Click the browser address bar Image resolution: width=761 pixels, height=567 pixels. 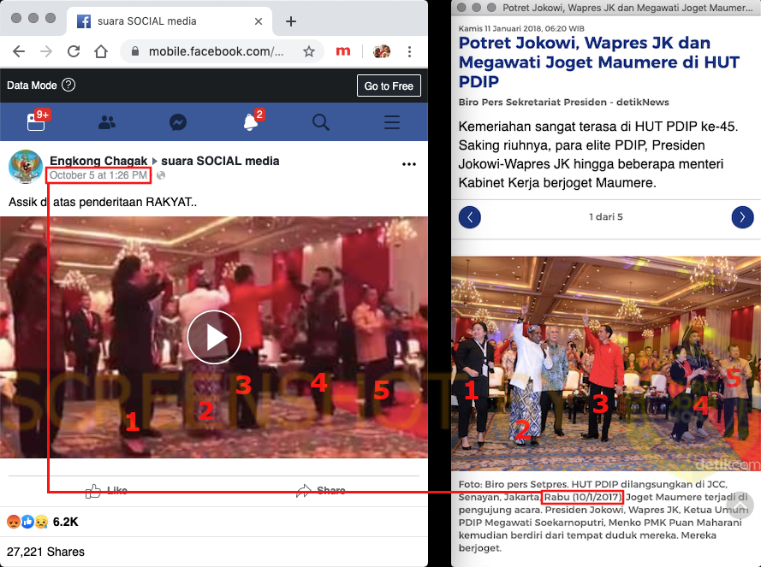(x=214, y=51)
